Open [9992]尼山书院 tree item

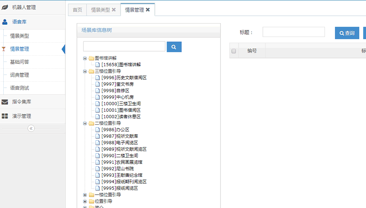[119, 169]
